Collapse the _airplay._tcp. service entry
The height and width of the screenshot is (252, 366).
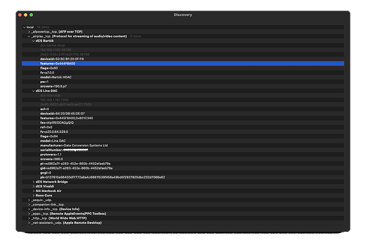[29, 36]
